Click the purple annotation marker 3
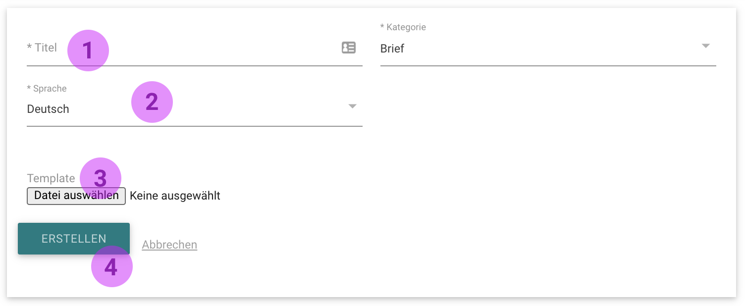This screenshot has height=306, width=745. click(101, 178)
